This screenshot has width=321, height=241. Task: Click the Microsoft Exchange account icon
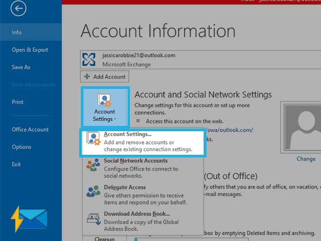pyautogui.click(x=89, y=59)
